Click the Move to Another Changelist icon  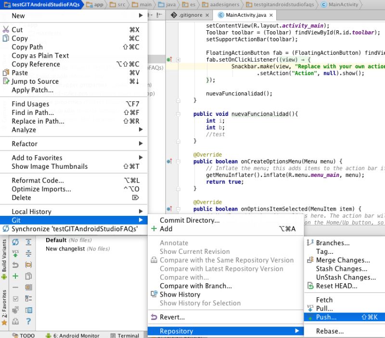pos(15,310)
